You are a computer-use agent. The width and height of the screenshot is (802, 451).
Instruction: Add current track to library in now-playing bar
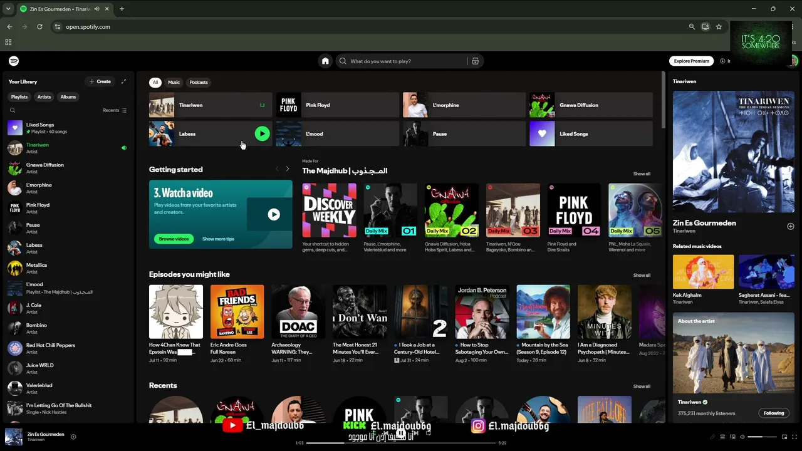(73, 437)
